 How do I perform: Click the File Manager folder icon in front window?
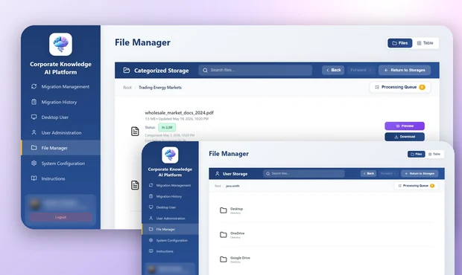pos(151,229)
